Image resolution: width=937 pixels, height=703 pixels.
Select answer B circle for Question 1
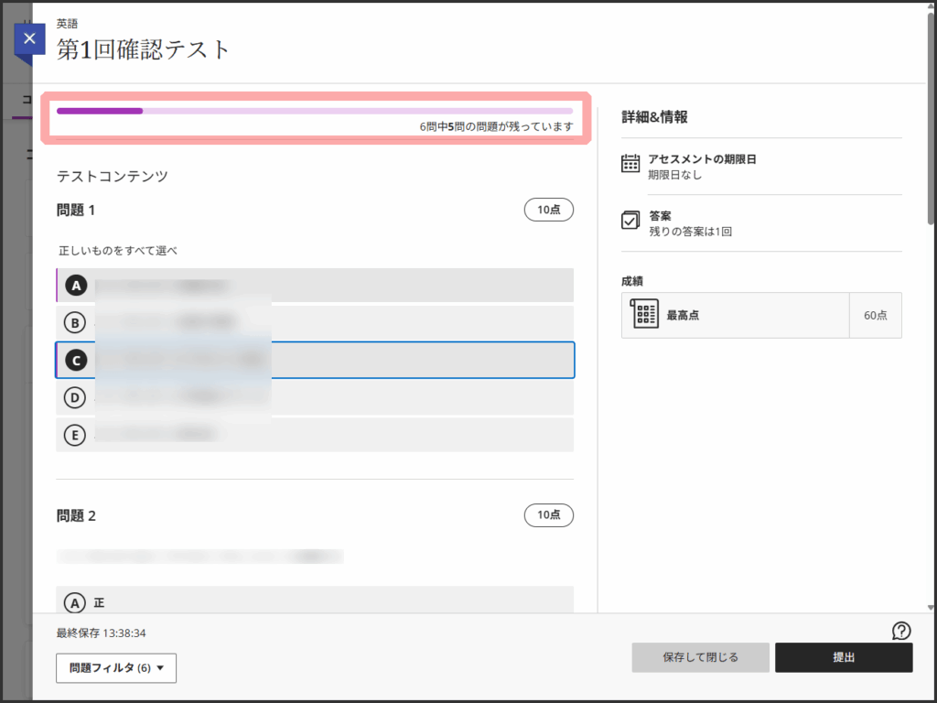[x=77, y=322]
